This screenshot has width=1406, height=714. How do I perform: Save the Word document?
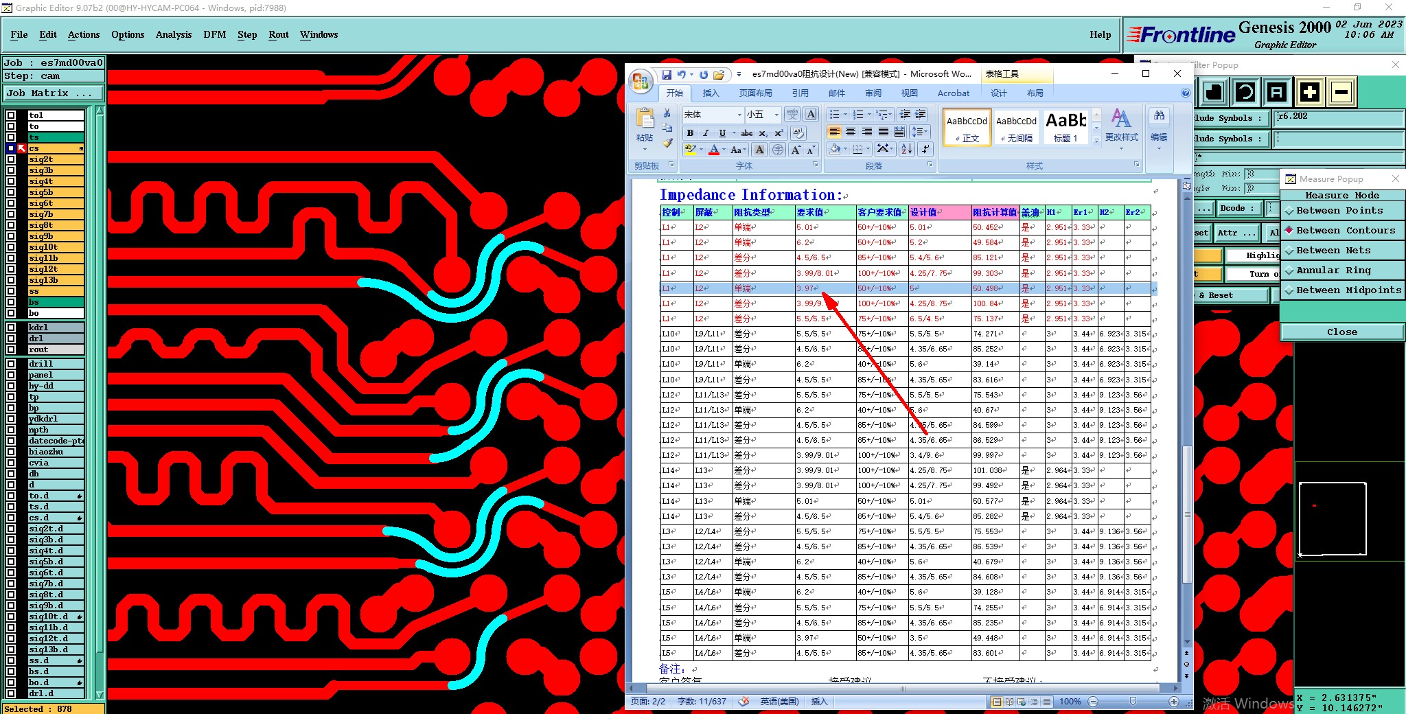(666, 74)
